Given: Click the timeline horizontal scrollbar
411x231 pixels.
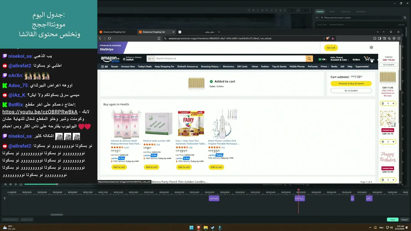Looking at the screenshot, I should (57, 215).
